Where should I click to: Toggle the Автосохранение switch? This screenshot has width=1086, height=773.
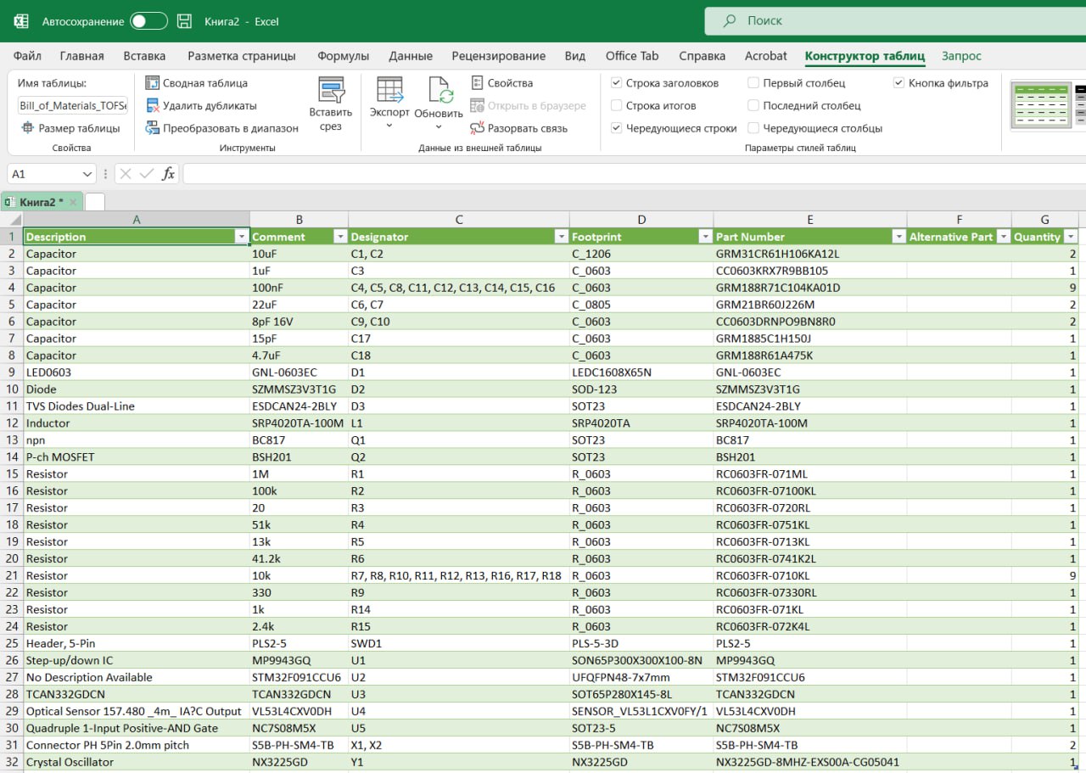tap(148, 21)
